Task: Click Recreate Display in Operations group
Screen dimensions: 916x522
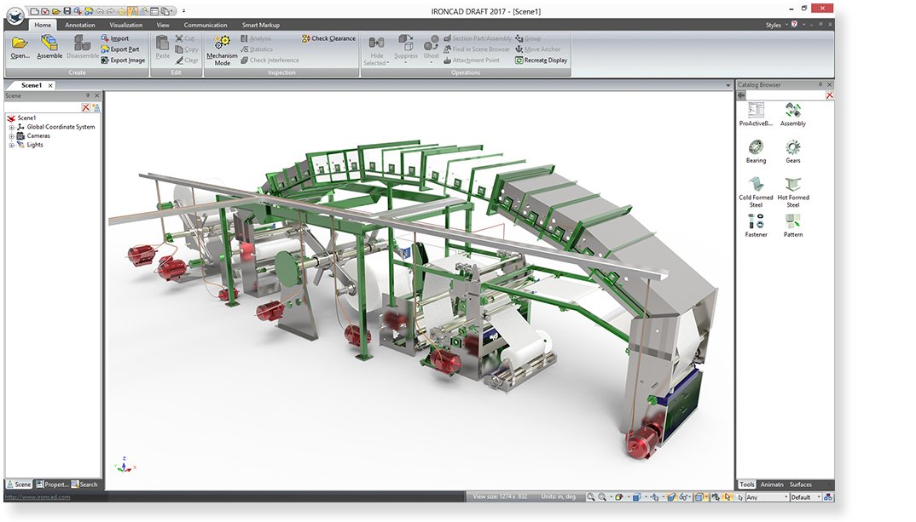Action: click(542, 60)
